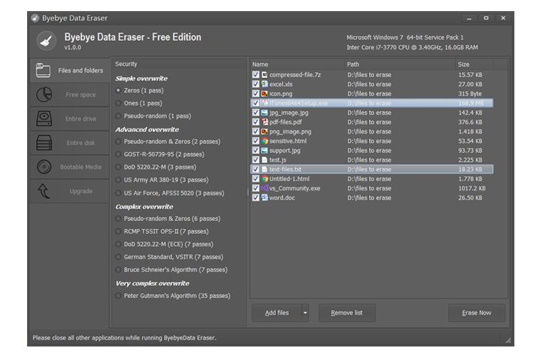Click the test.js file icon
Image resolution: width=538 pixels, height=359 pixels.
265,160
